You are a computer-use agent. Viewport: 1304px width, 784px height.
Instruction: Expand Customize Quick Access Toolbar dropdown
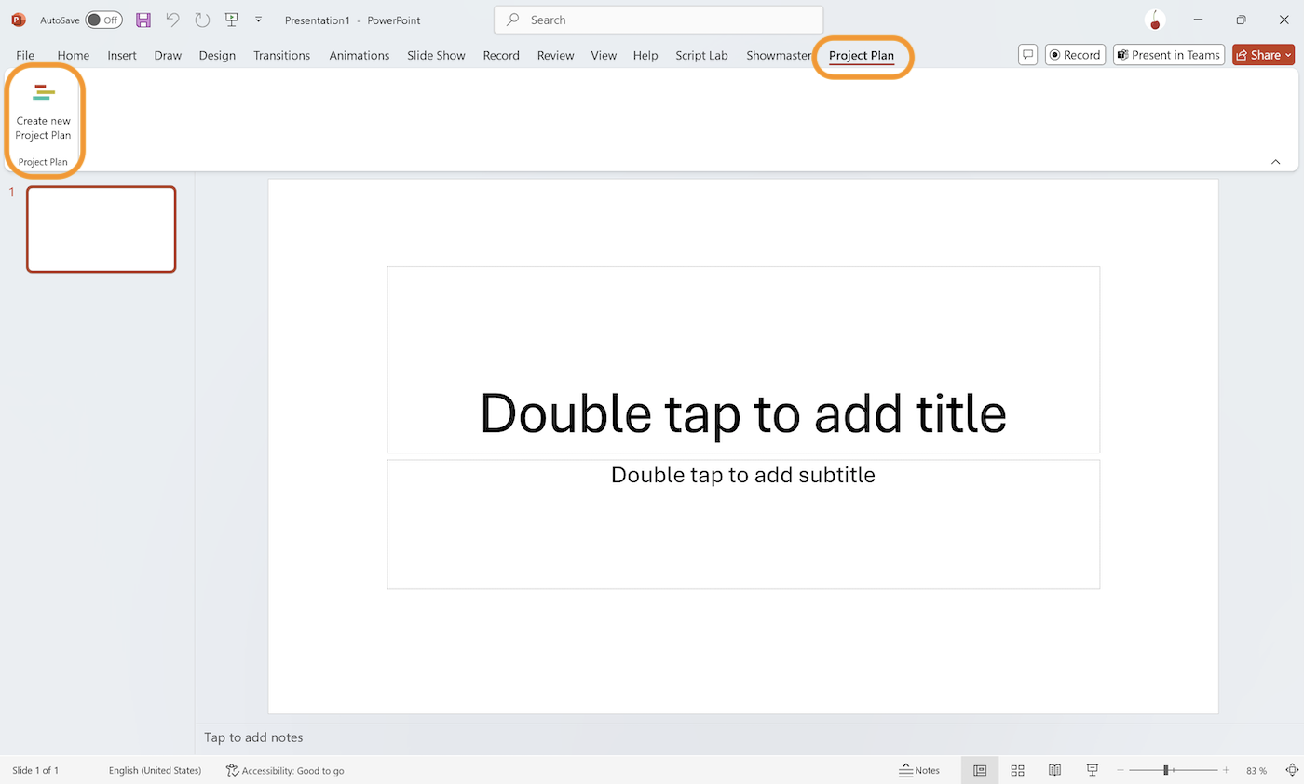[x=258, y=20]
